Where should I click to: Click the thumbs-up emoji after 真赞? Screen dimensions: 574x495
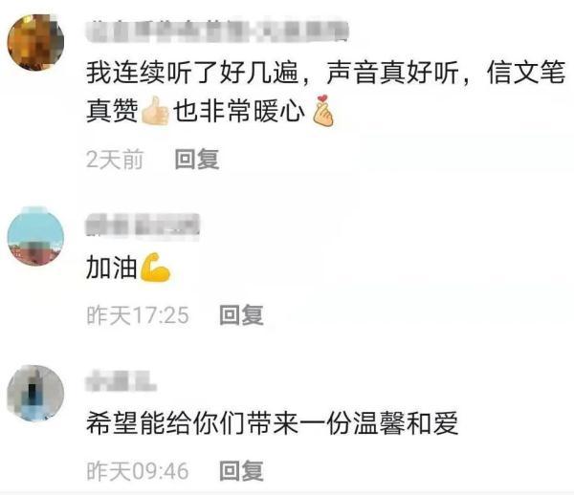[x=155, y=111]
